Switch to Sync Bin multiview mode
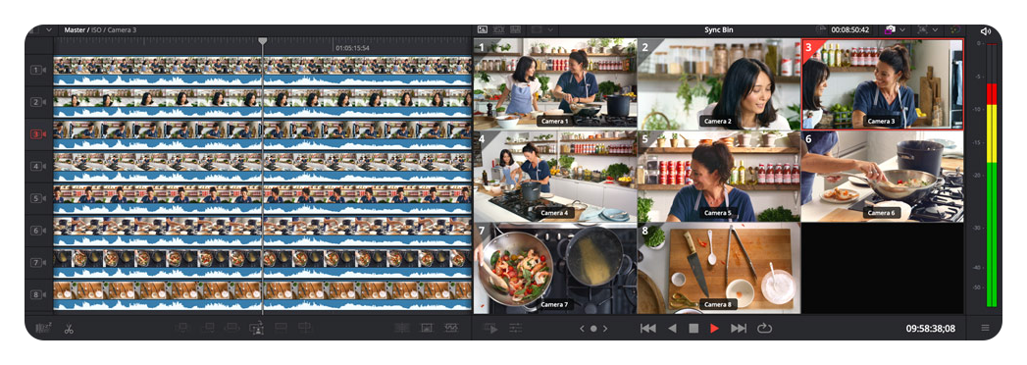 pyautogui.click(x=516, y=29)
